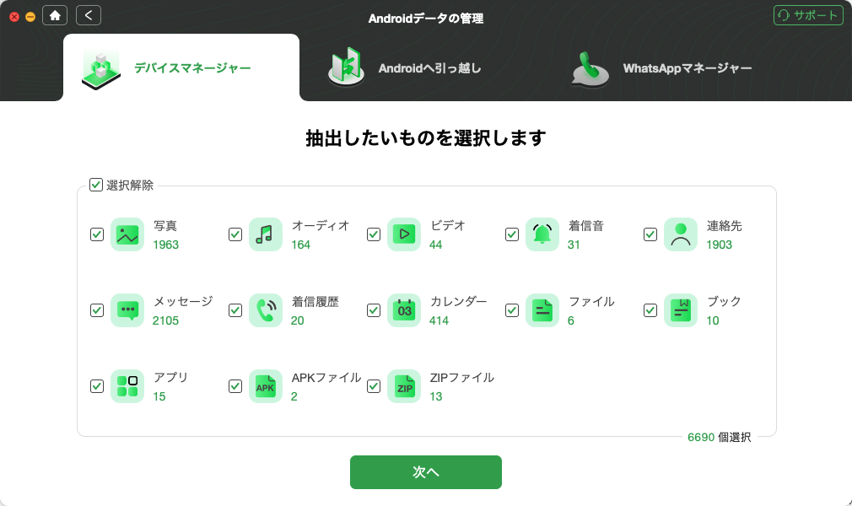Open the WhatsAppマネージャー tab
This screenshot has height=506, width=852.
(661, 68)
